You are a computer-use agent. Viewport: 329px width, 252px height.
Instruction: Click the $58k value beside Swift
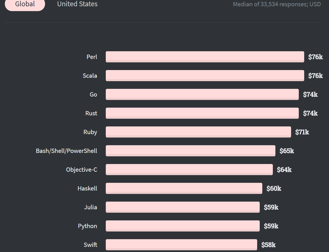point(268,245)
